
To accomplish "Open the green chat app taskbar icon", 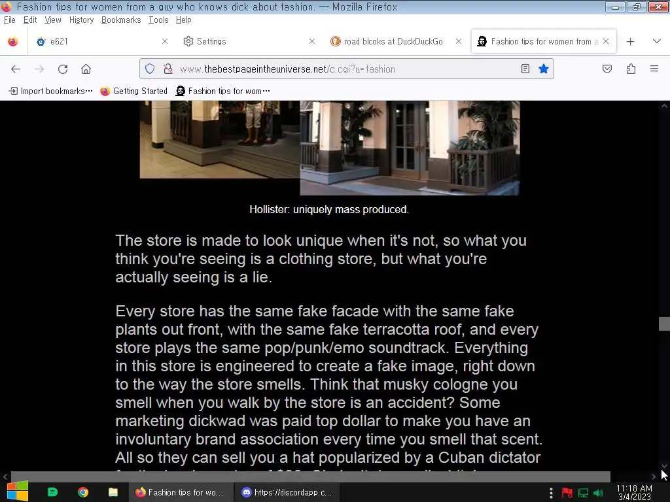I will pyautogui.click(x=52, y=492).
